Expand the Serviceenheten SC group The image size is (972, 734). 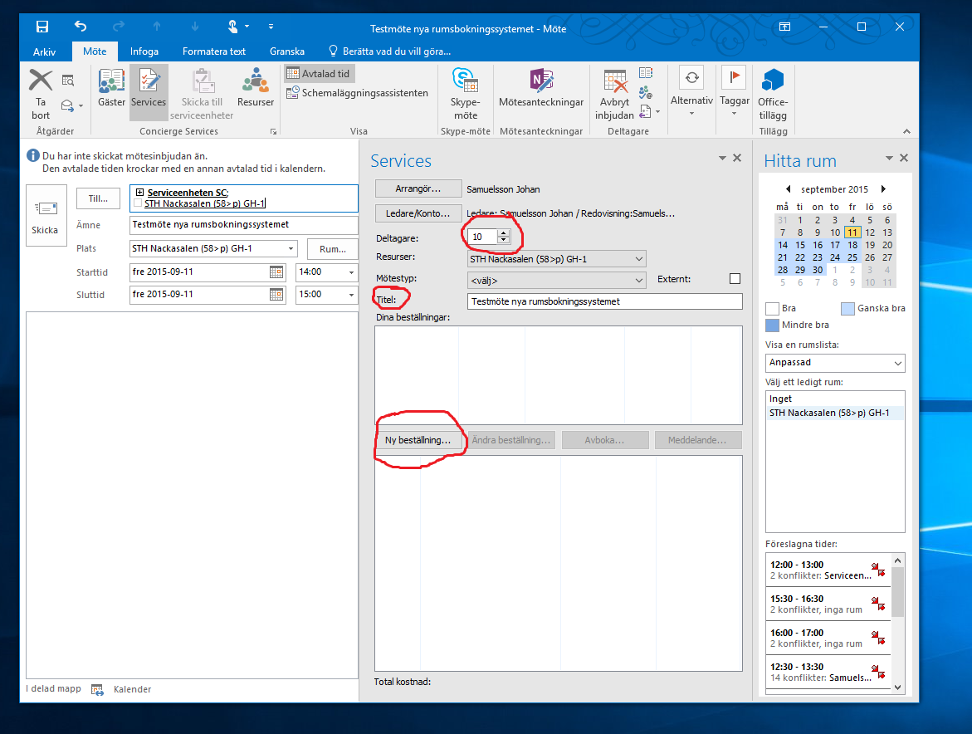pos(139,192)
